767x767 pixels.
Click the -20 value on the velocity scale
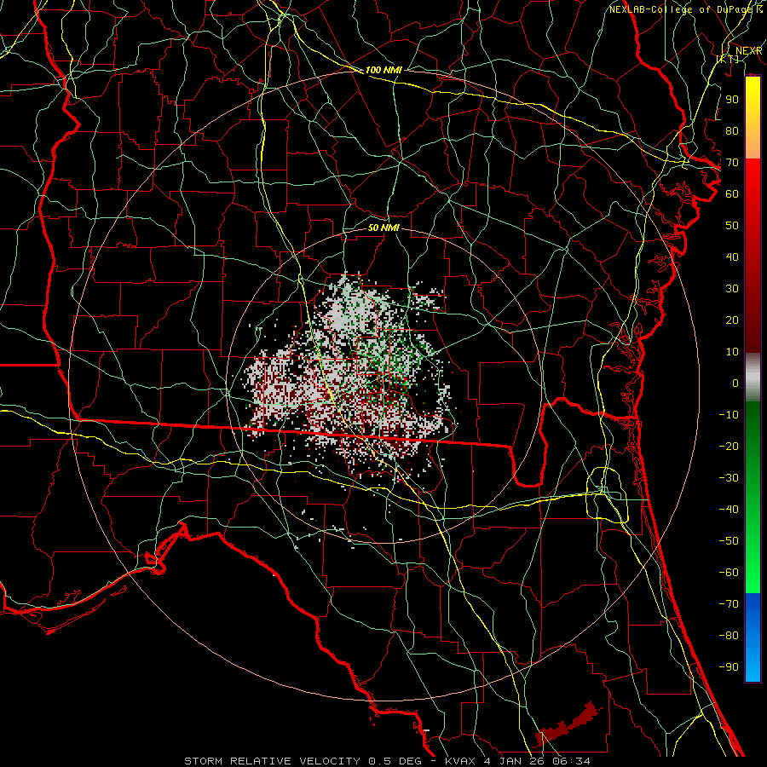[729, 447]
